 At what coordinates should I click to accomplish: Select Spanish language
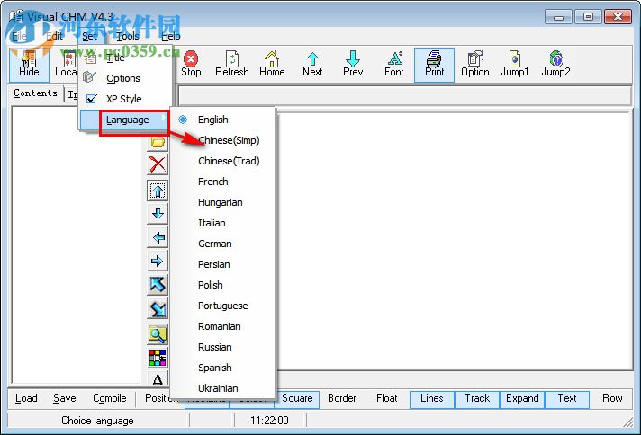[223, 368]
